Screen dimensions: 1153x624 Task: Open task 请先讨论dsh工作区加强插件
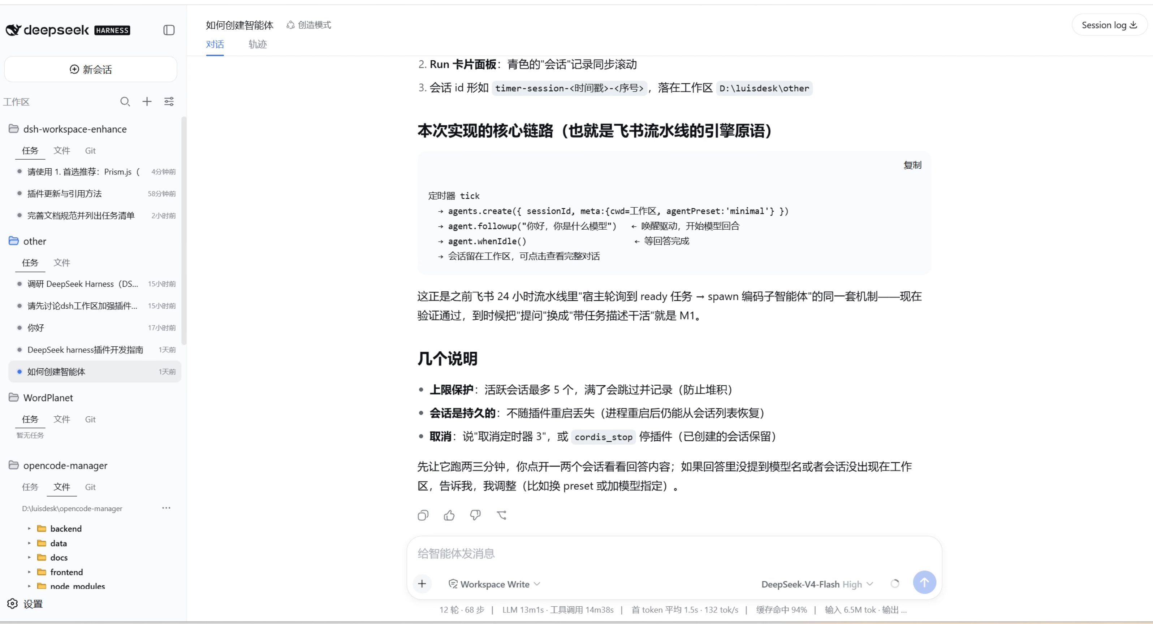coord(95,305)
